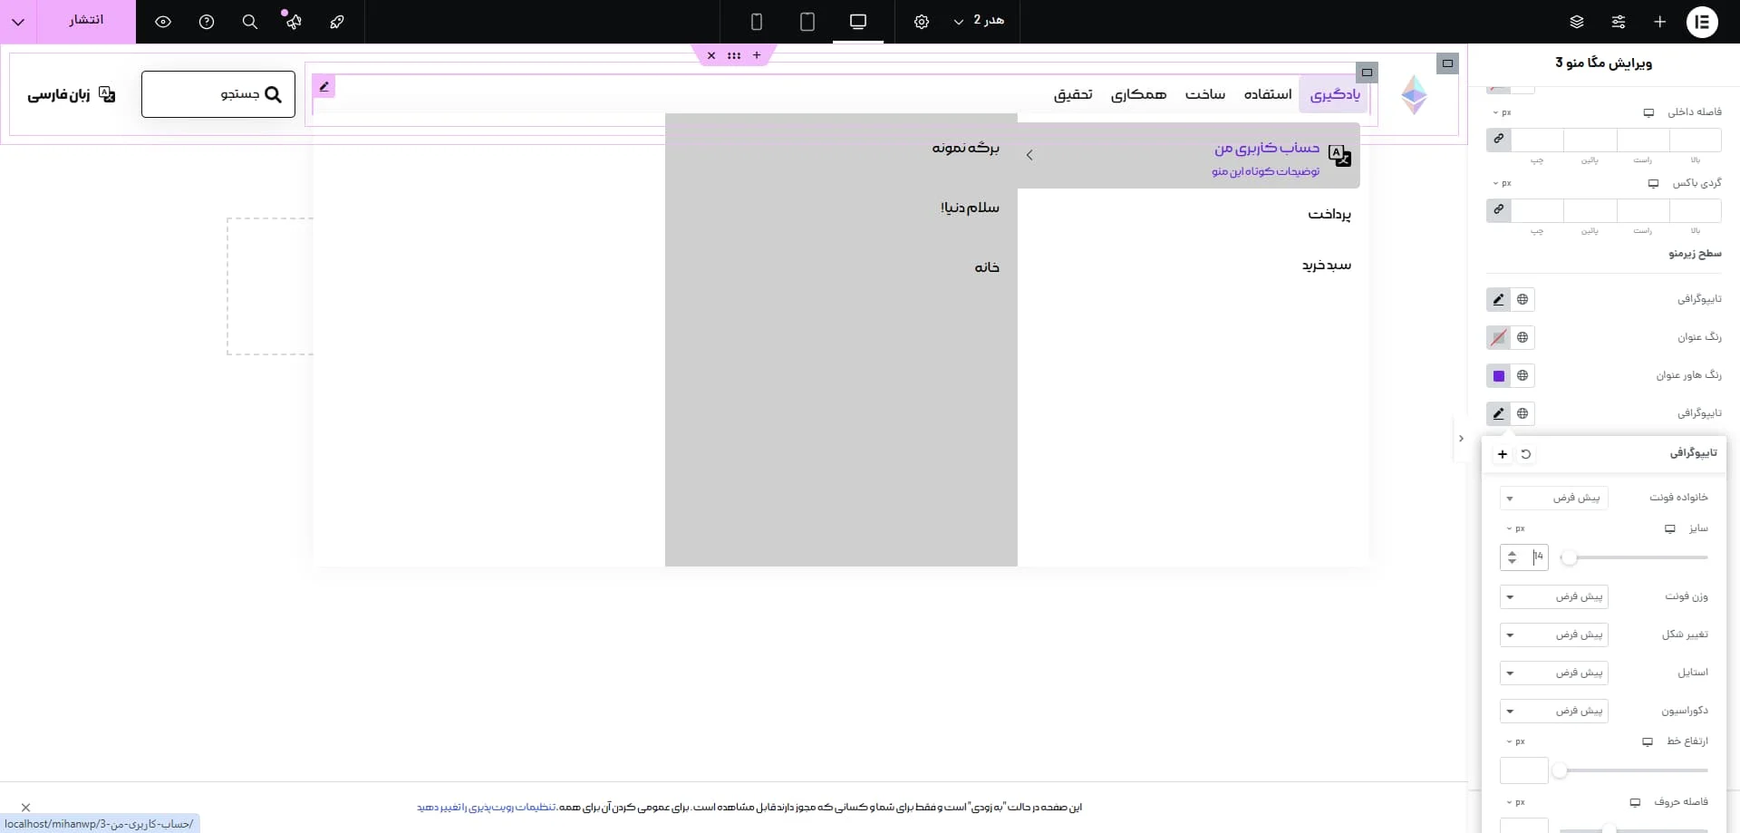1740x833 pixels.
Task: Select the ساخت menu item
Action: coord(1206,94)
